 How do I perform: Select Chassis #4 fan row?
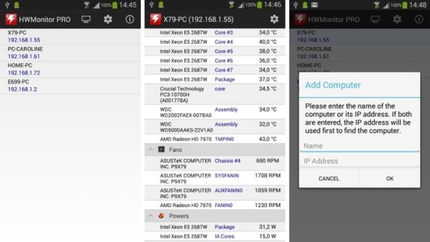(x=215, y=163)
